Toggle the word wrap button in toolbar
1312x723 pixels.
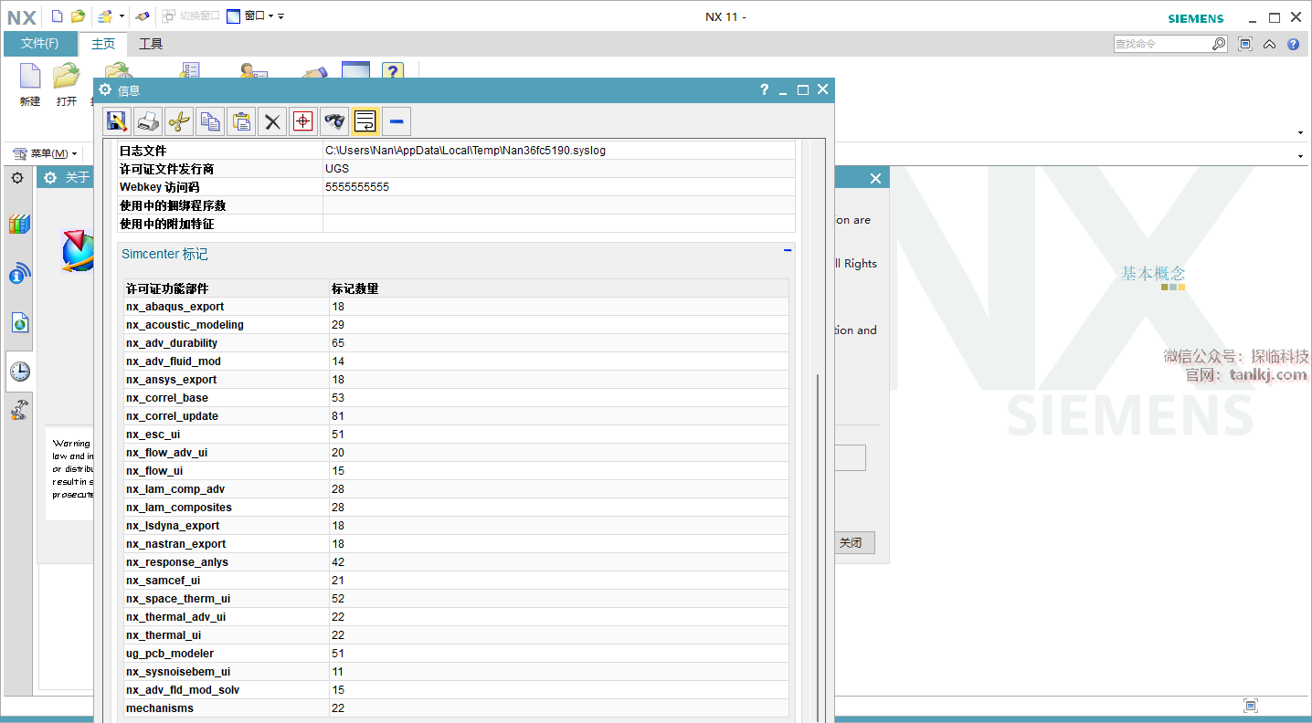tap(365, 121)
